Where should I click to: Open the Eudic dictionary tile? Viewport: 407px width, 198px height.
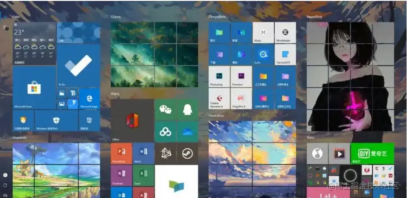[x=263, y=54]
